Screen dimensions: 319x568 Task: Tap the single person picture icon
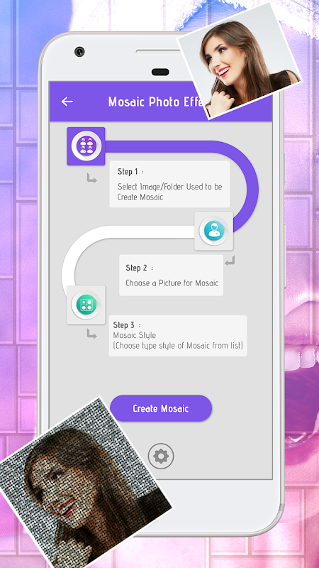(x=214, y=231)
